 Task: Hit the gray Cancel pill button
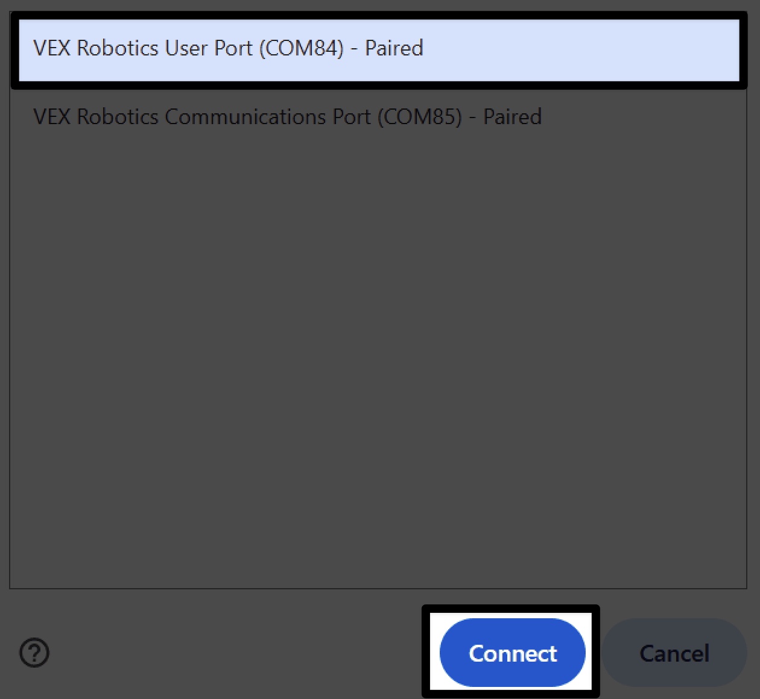pos(674,653)
